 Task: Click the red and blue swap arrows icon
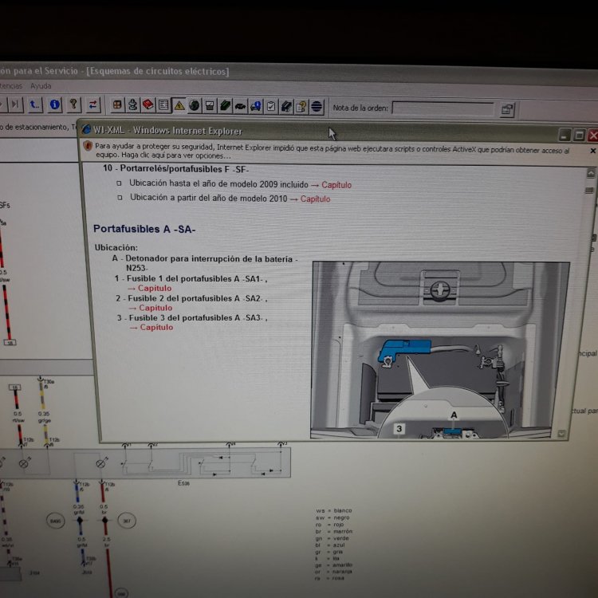click(x=92, y=104)
